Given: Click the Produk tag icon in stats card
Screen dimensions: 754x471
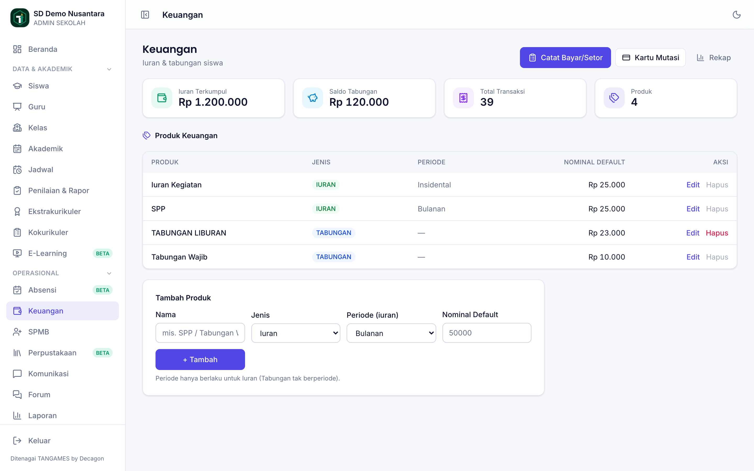Looking at the screenshot, I should 614,98.
